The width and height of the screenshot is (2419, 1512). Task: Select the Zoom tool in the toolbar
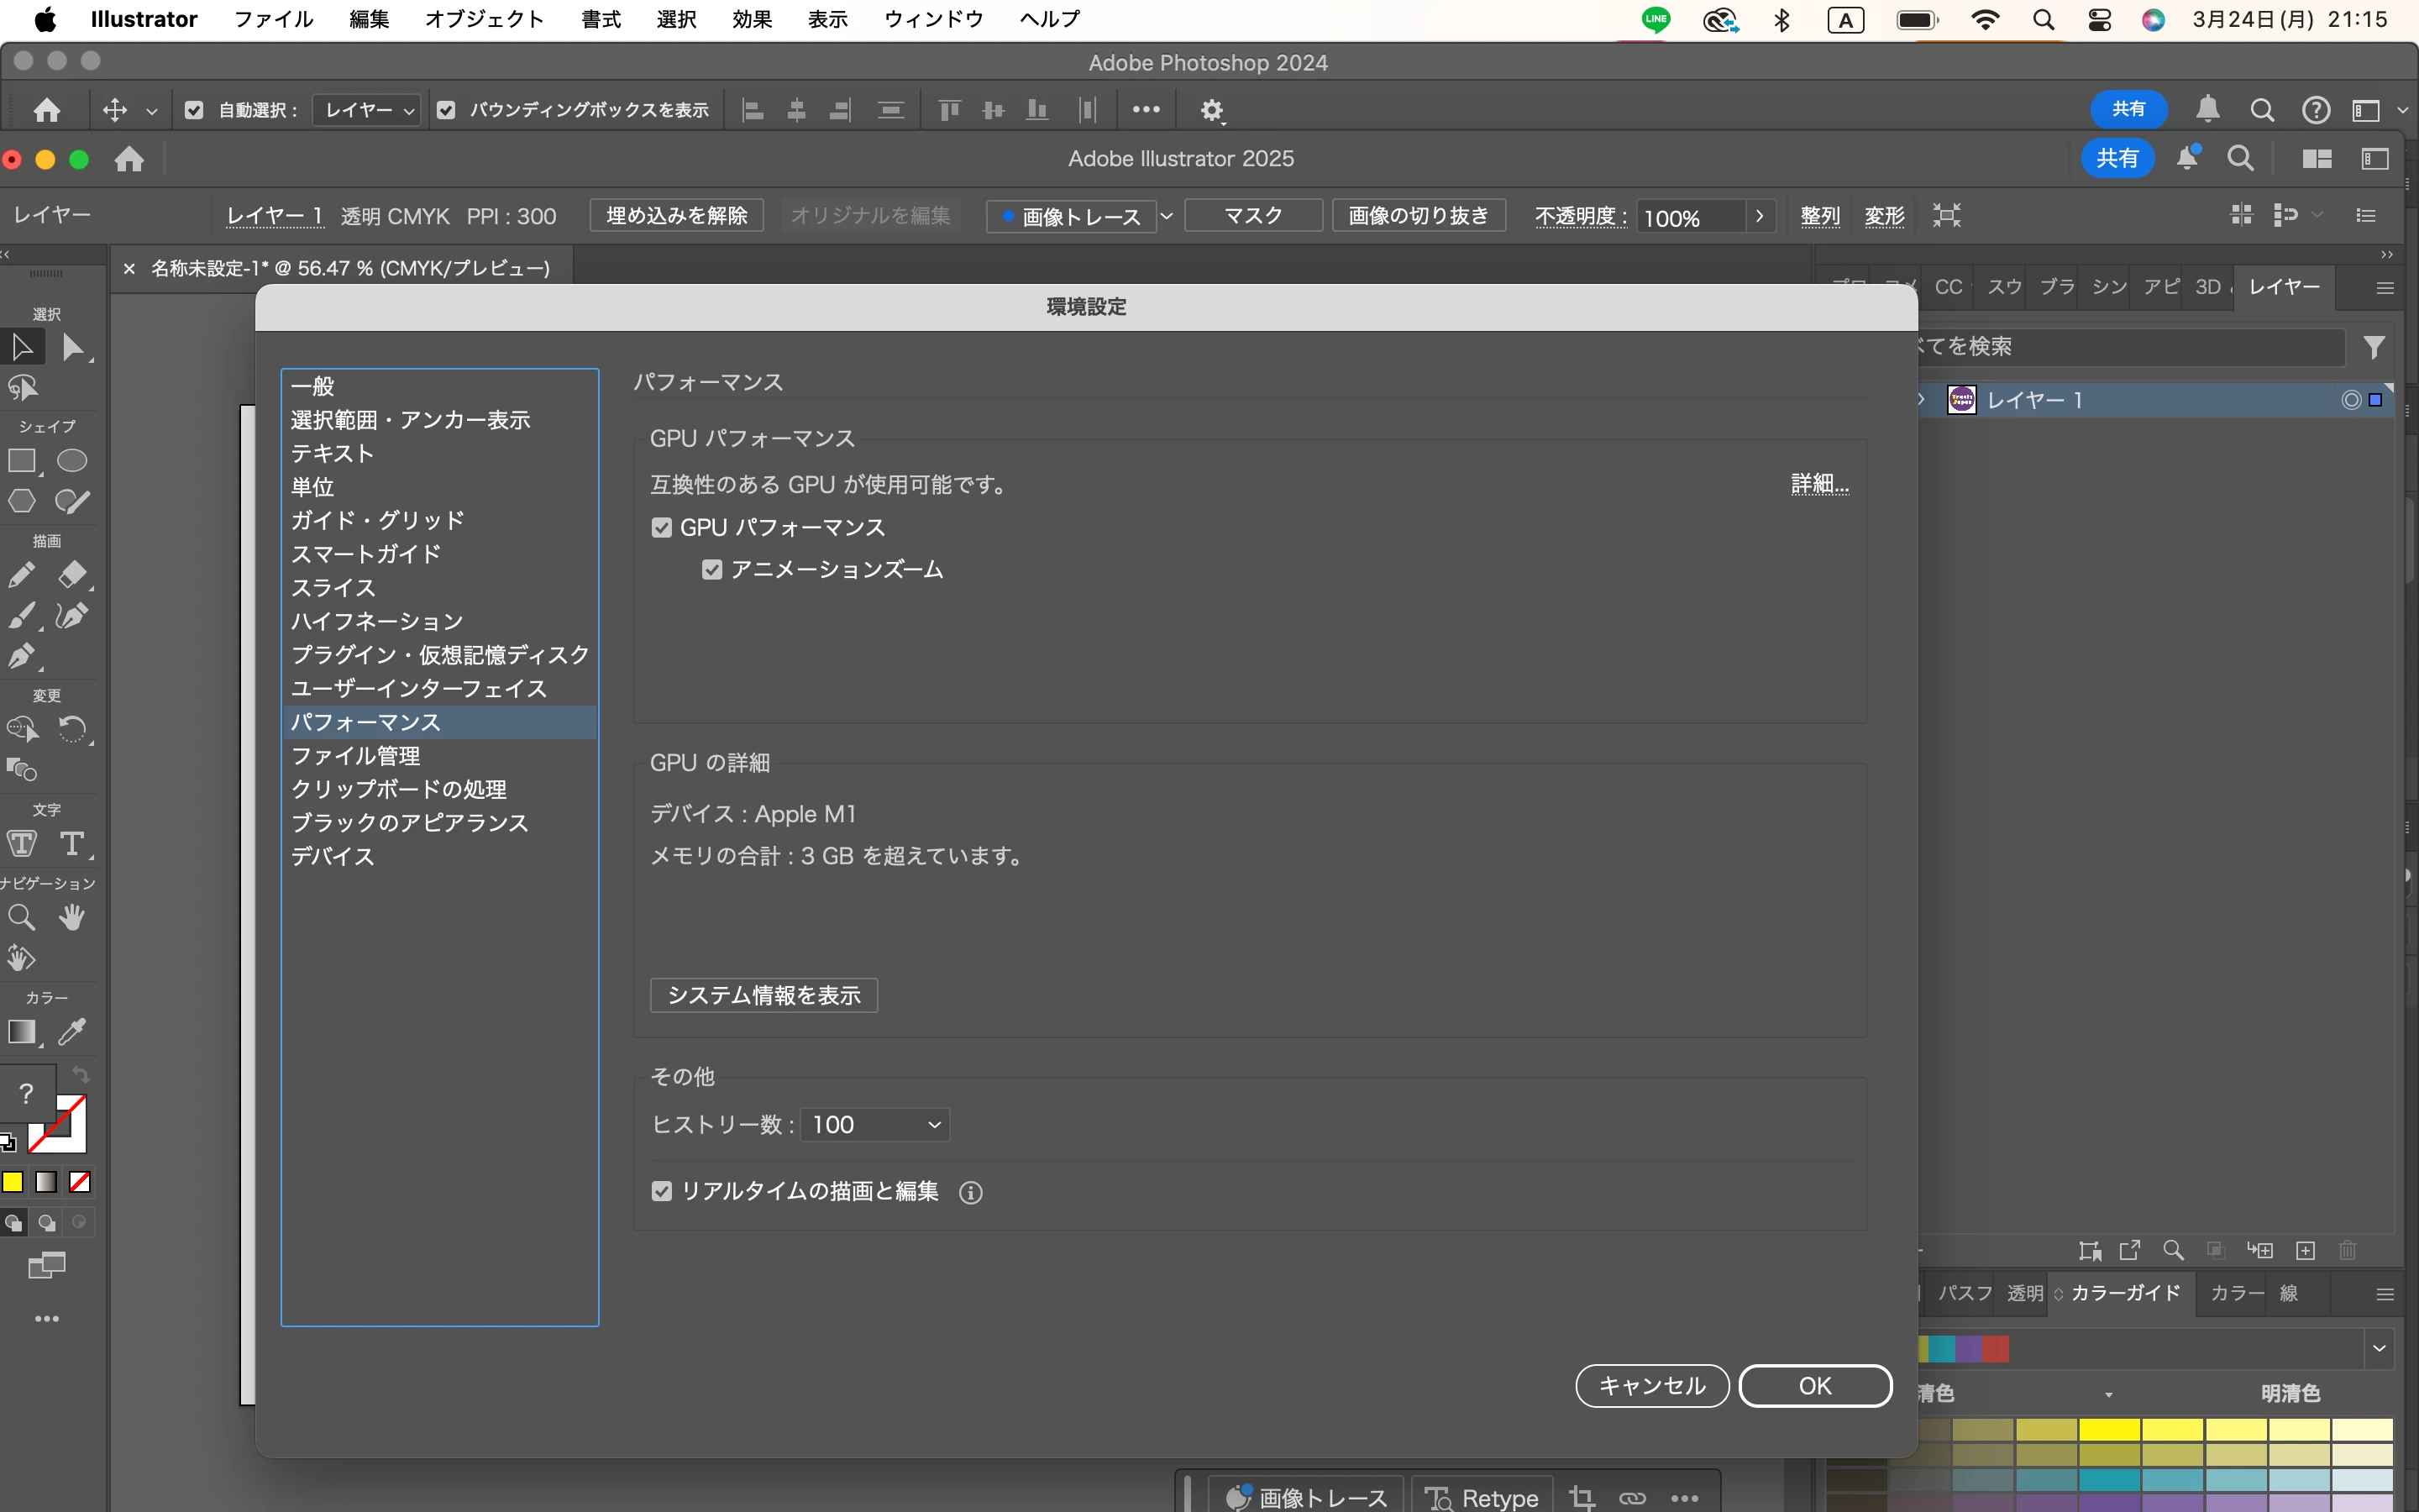pyautogui.click(x=21, y=917)
